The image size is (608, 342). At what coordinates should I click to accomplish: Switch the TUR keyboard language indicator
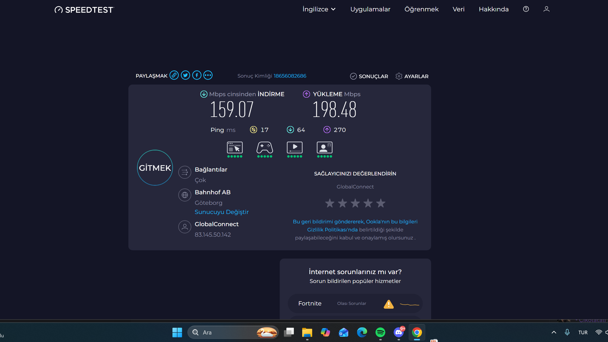point(583,333)
